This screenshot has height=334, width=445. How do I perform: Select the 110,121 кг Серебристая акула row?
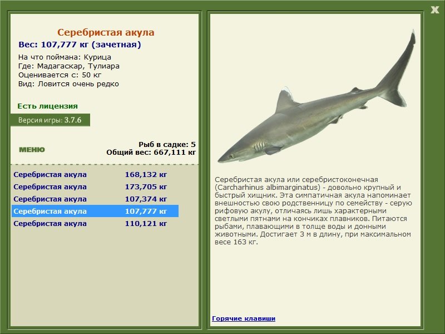pyautogui.click(x=95, y=223)
